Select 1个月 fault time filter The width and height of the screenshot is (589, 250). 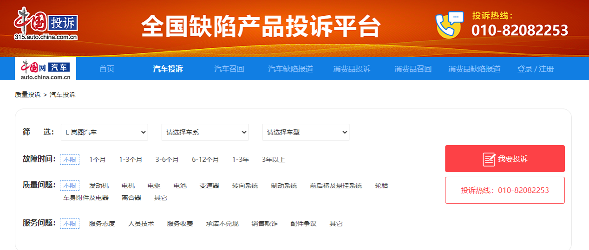98,160
